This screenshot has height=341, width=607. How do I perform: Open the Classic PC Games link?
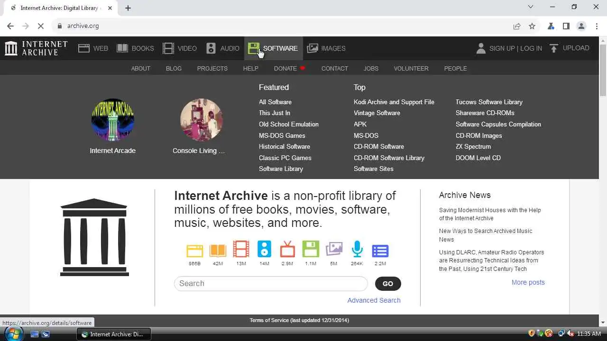tap(285, 158)
